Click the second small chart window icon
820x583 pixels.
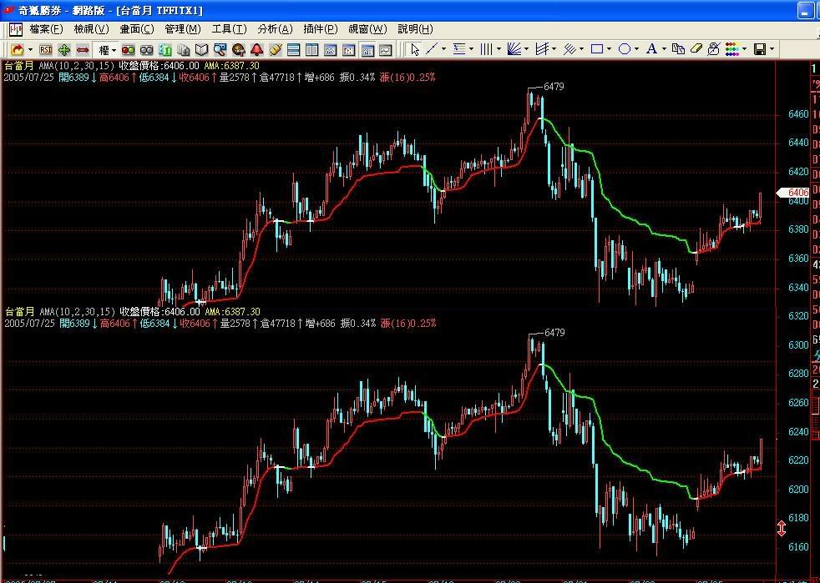pos(348,50)
